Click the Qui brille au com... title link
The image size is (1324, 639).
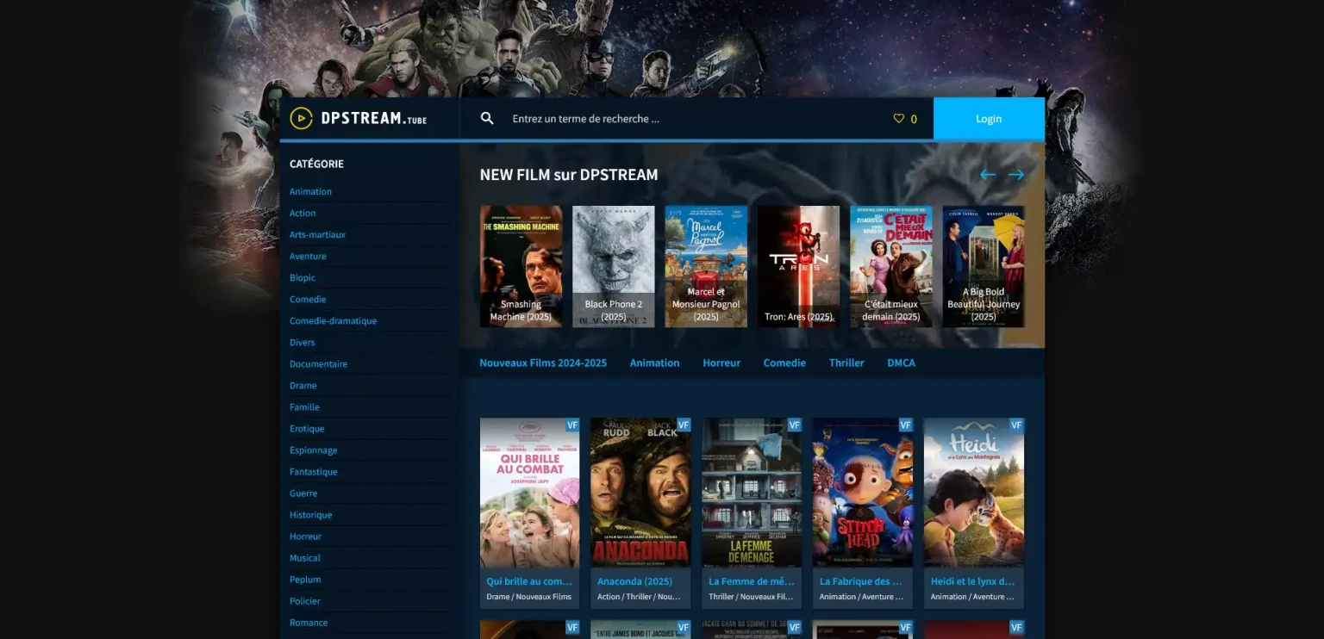(529, 581)
